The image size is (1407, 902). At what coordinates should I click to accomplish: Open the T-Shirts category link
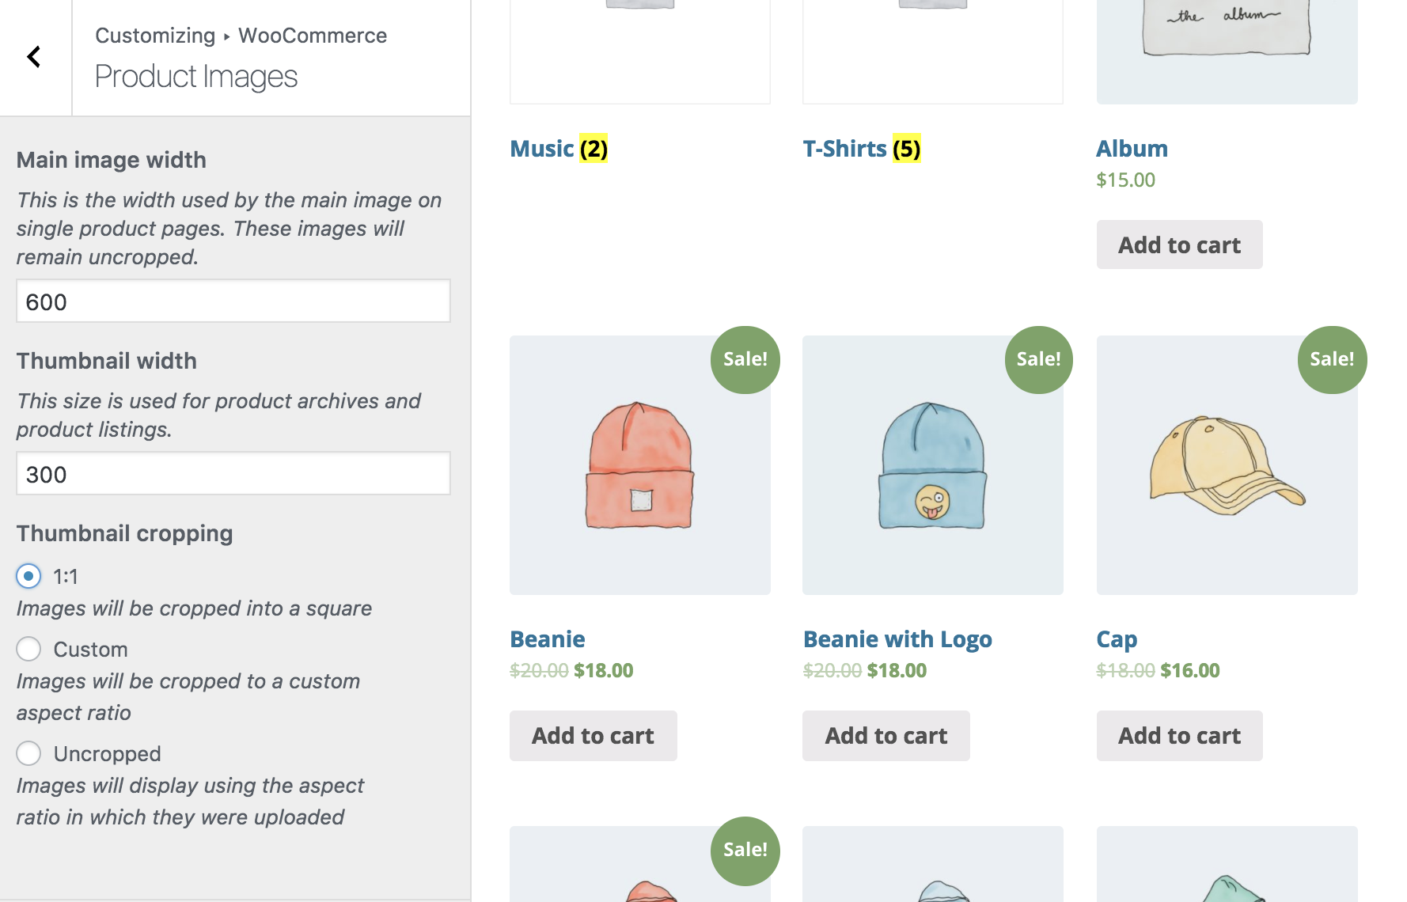844,149
